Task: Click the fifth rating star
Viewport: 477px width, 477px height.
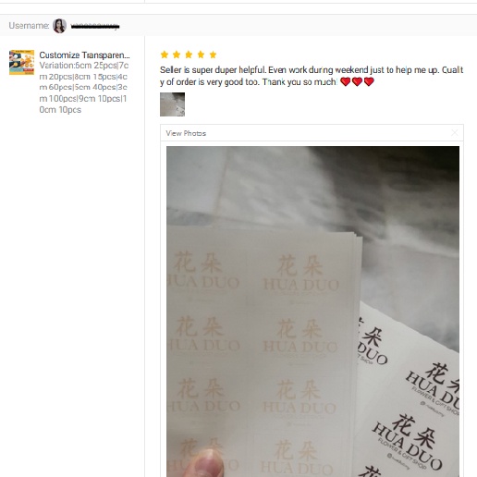Action: (x=213, y=55)
